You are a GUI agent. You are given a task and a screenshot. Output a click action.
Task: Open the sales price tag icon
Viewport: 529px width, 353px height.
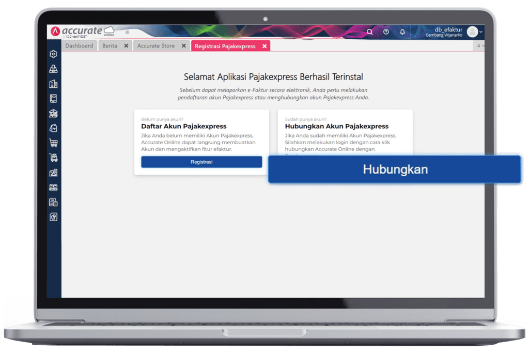coord(53,128)
